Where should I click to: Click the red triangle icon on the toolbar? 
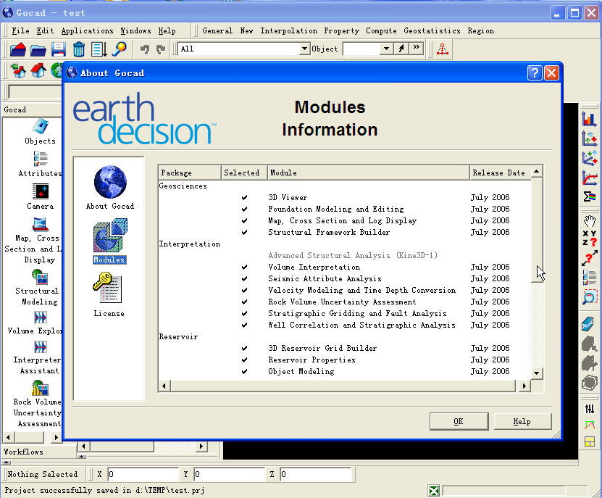click(443, 49)
